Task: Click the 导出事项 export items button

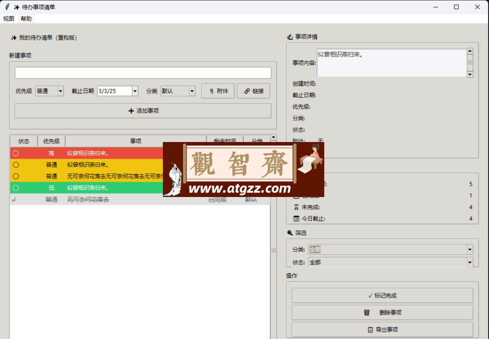Action: tap(383, 329)
